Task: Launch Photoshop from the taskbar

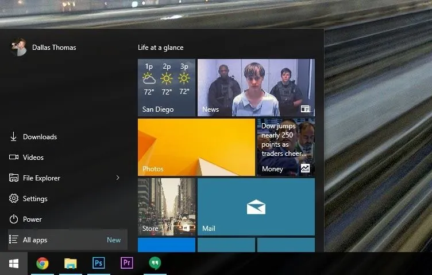Action: (99, 263)
